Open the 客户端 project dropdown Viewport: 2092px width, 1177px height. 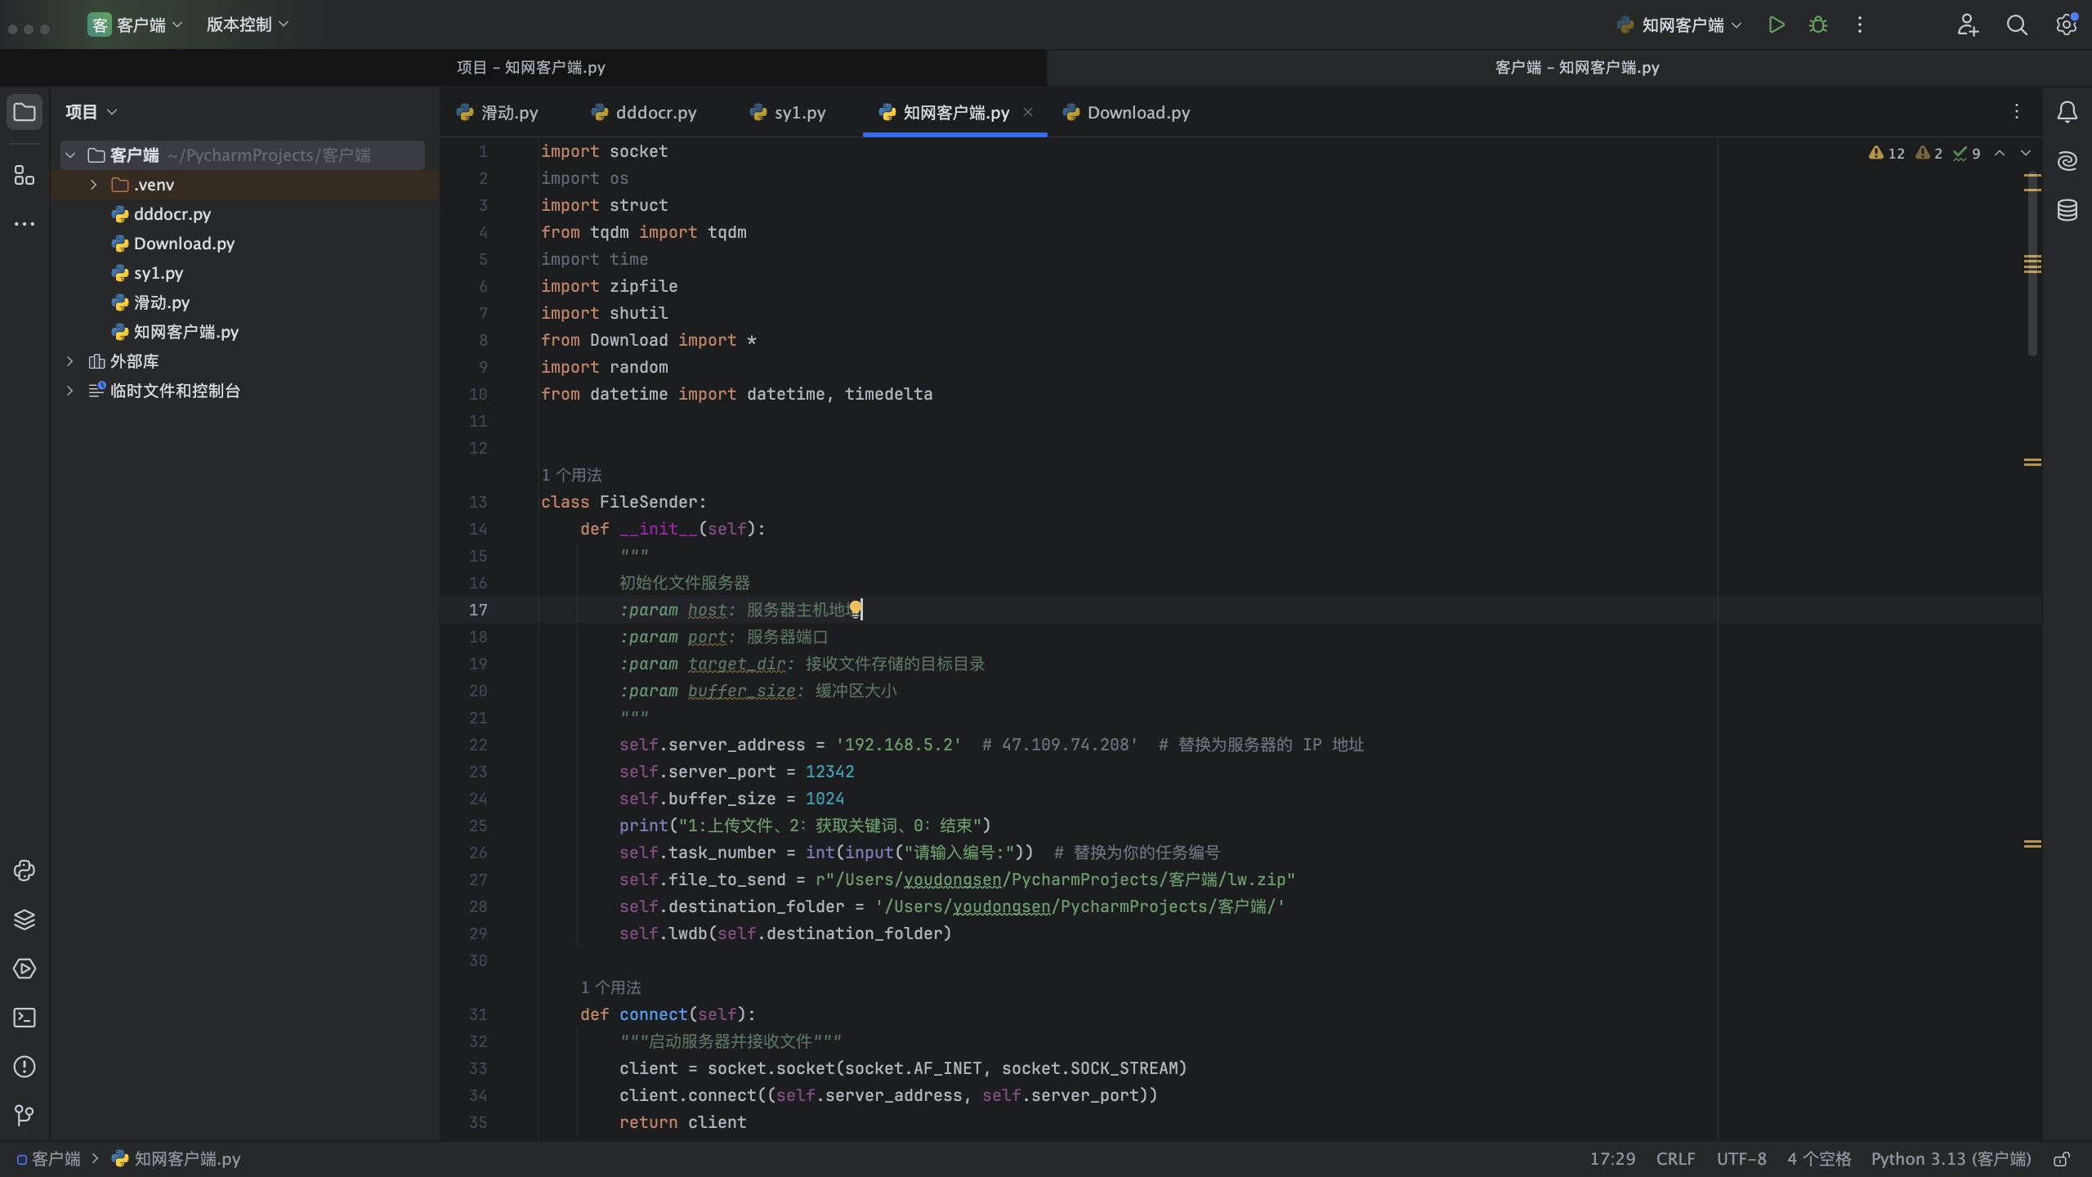coord(136,25)
